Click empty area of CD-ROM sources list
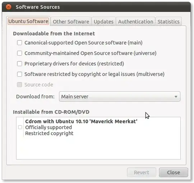This screenshot has height=183, width=194. pos(98,148)
